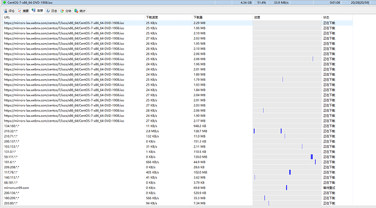Click the 4.34 GB size value

[x=246, y=3]
